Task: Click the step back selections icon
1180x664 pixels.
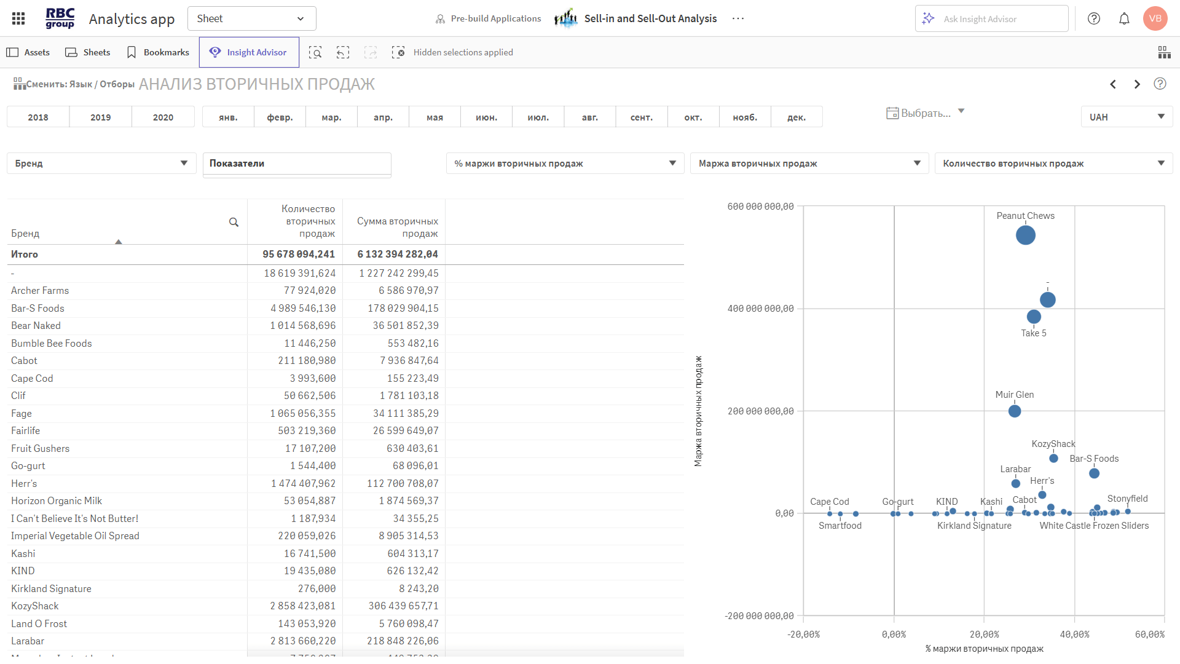Action: [343, 52]
